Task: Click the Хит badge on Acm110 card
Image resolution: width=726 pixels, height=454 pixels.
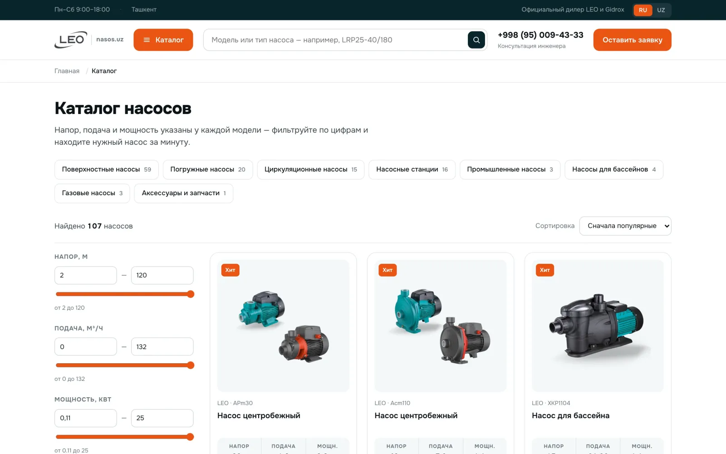Action: click(388, 270)
